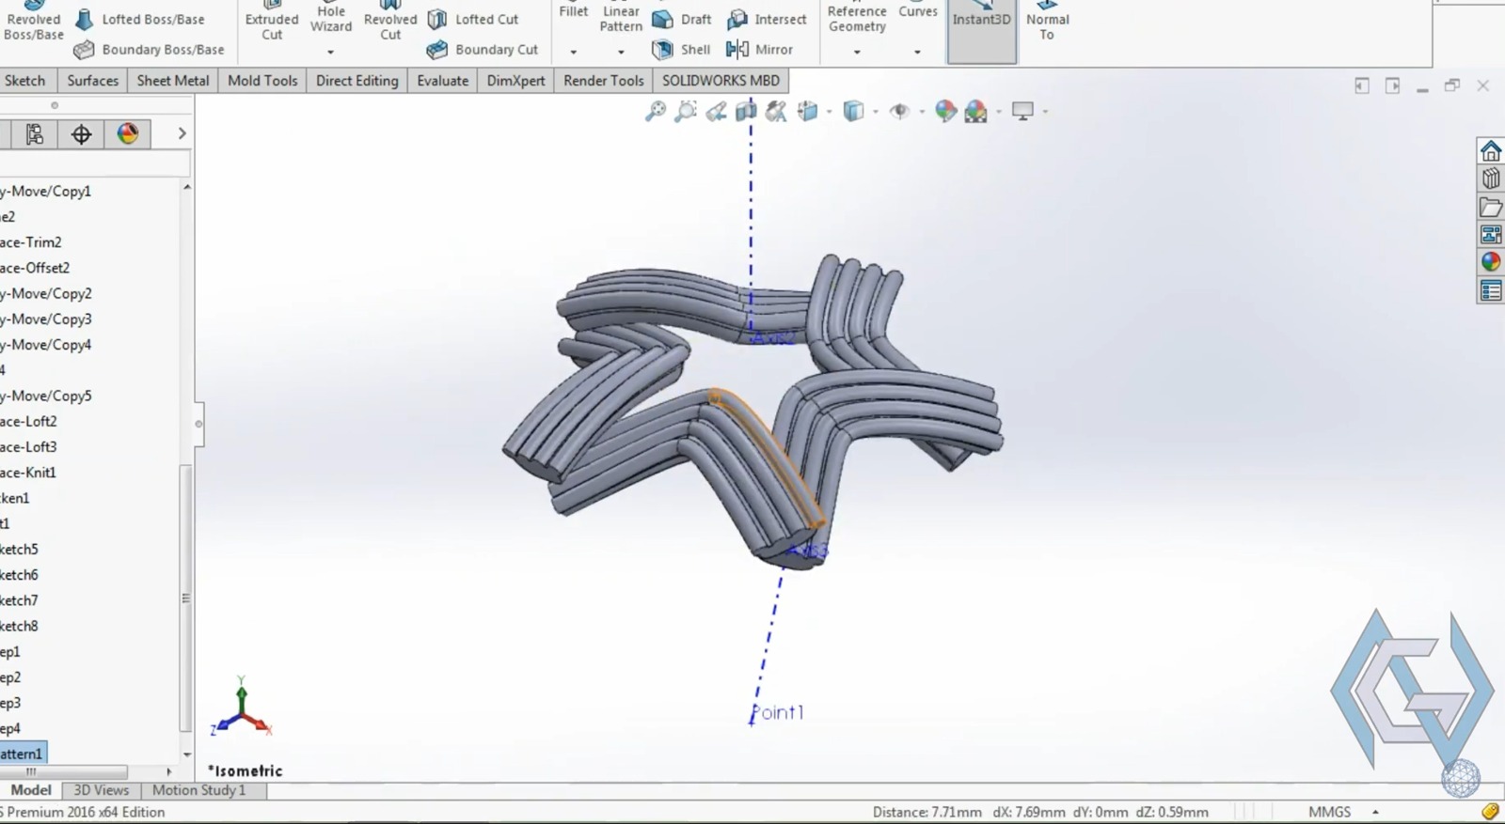
Task: Click the feature tree vertical scrollbar
Action: pos(185,598)
